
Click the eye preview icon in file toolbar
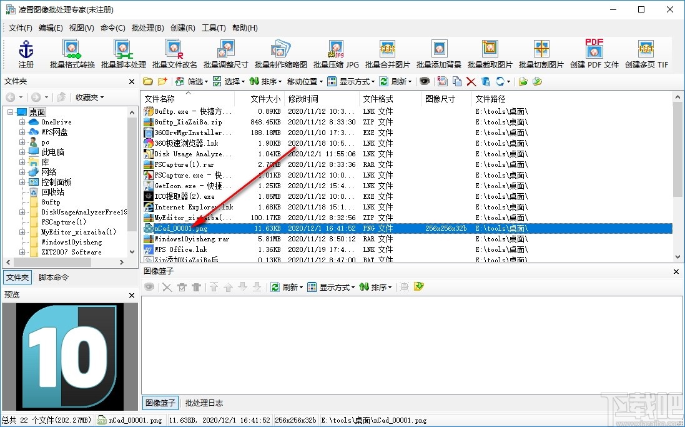point(424,81)
